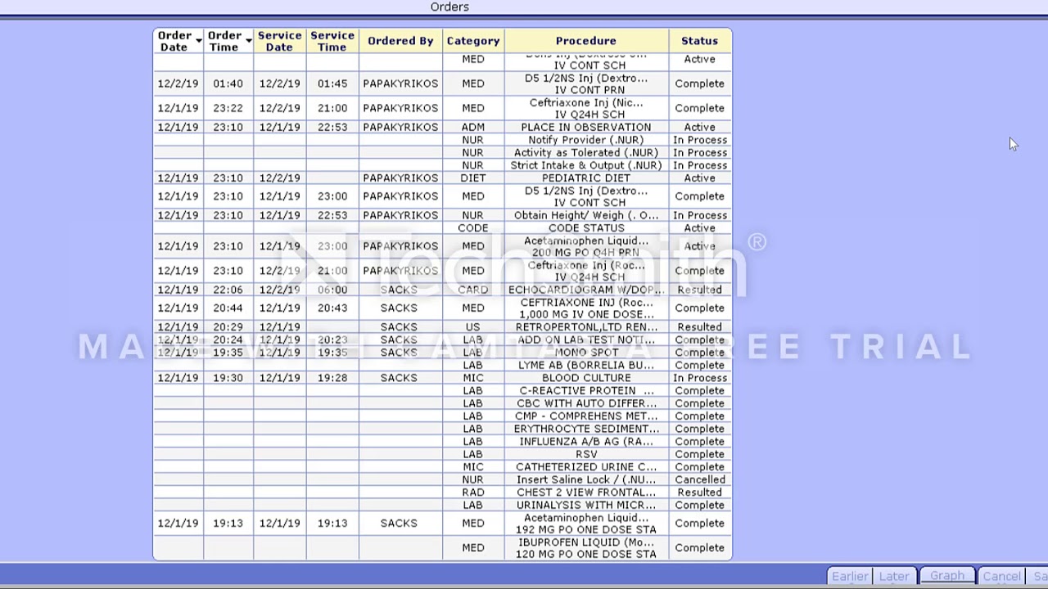This screenshot has width=1048, height=589.
Task: Click the ADM category cell
Action: (473, 128)
